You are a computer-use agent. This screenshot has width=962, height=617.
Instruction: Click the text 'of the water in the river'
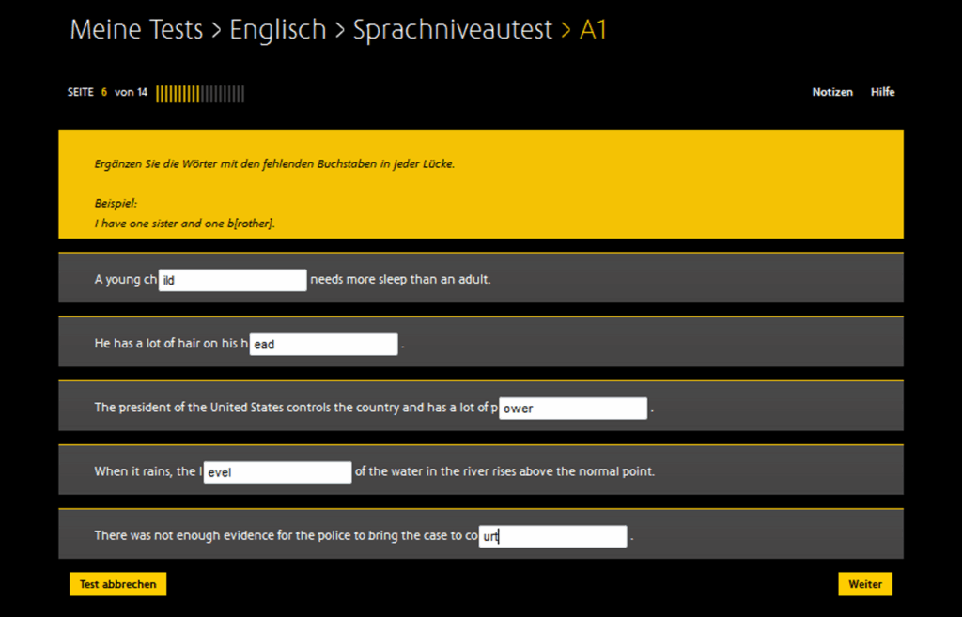[x=504, y=471]
